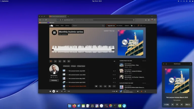The width and height of the screenshot is (194, 109).
Task: Open more options for March 2025 row
Action: 114,86
